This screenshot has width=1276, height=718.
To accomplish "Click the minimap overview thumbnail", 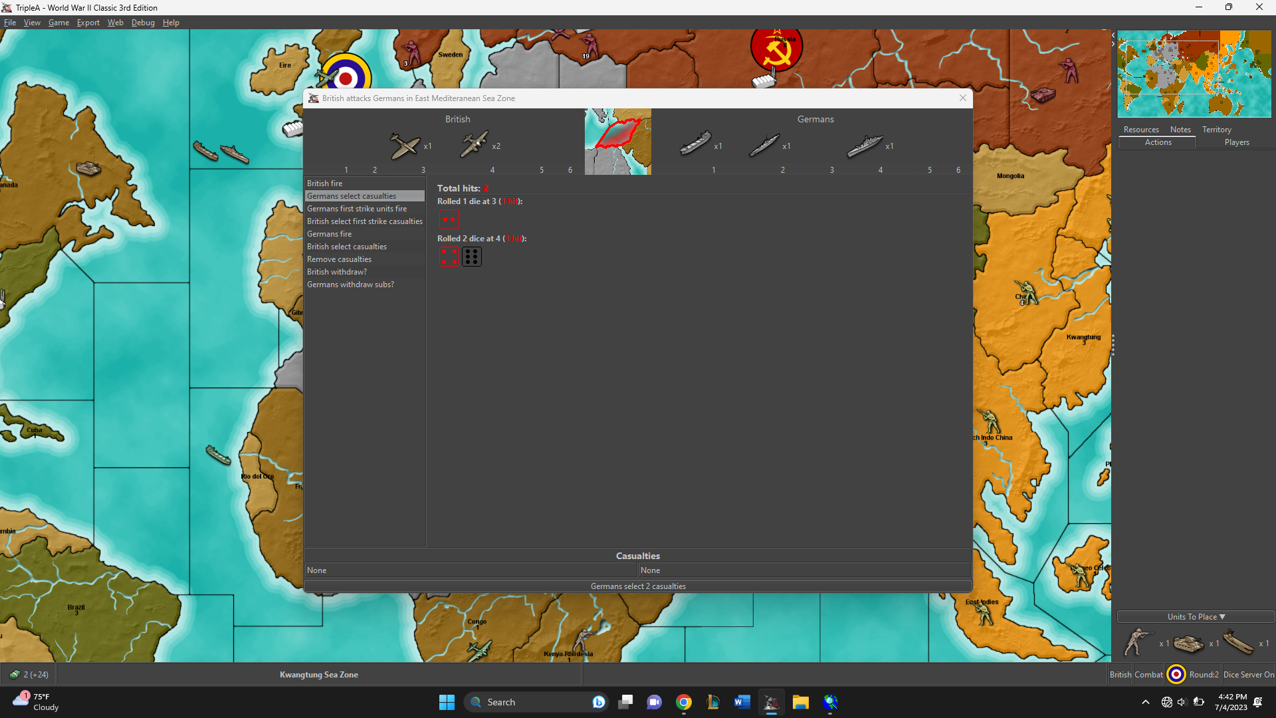I will coord(1193,73).
